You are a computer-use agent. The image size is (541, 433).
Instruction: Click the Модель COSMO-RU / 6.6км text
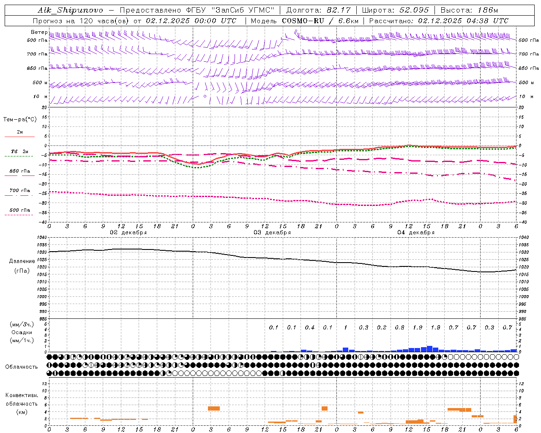[x=305, y=21]
